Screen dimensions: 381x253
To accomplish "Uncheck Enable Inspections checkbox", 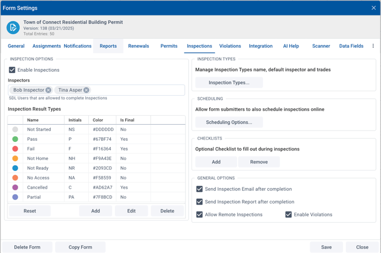I will tap(12, 70).
